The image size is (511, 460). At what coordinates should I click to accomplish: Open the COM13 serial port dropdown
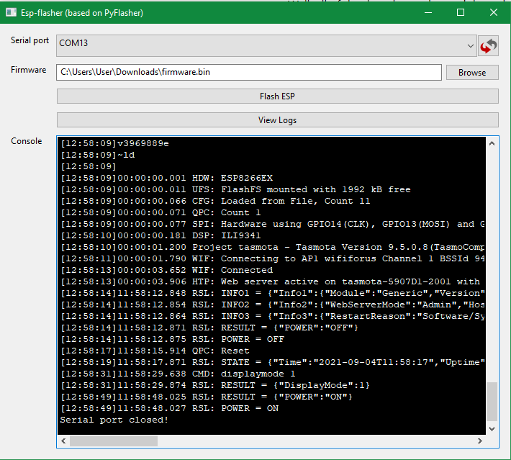point(266,45)
